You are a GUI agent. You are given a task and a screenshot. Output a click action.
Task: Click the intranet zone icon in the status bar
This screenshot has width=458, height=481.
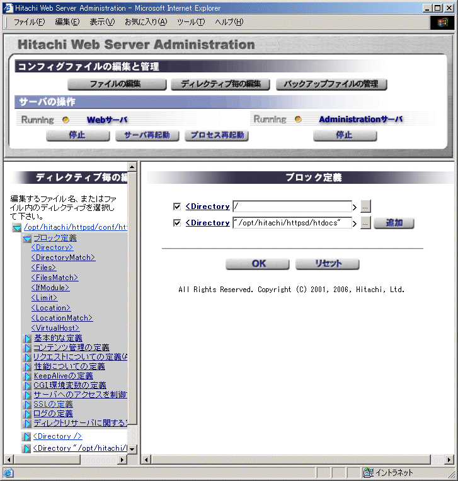(x=369, y=473)
